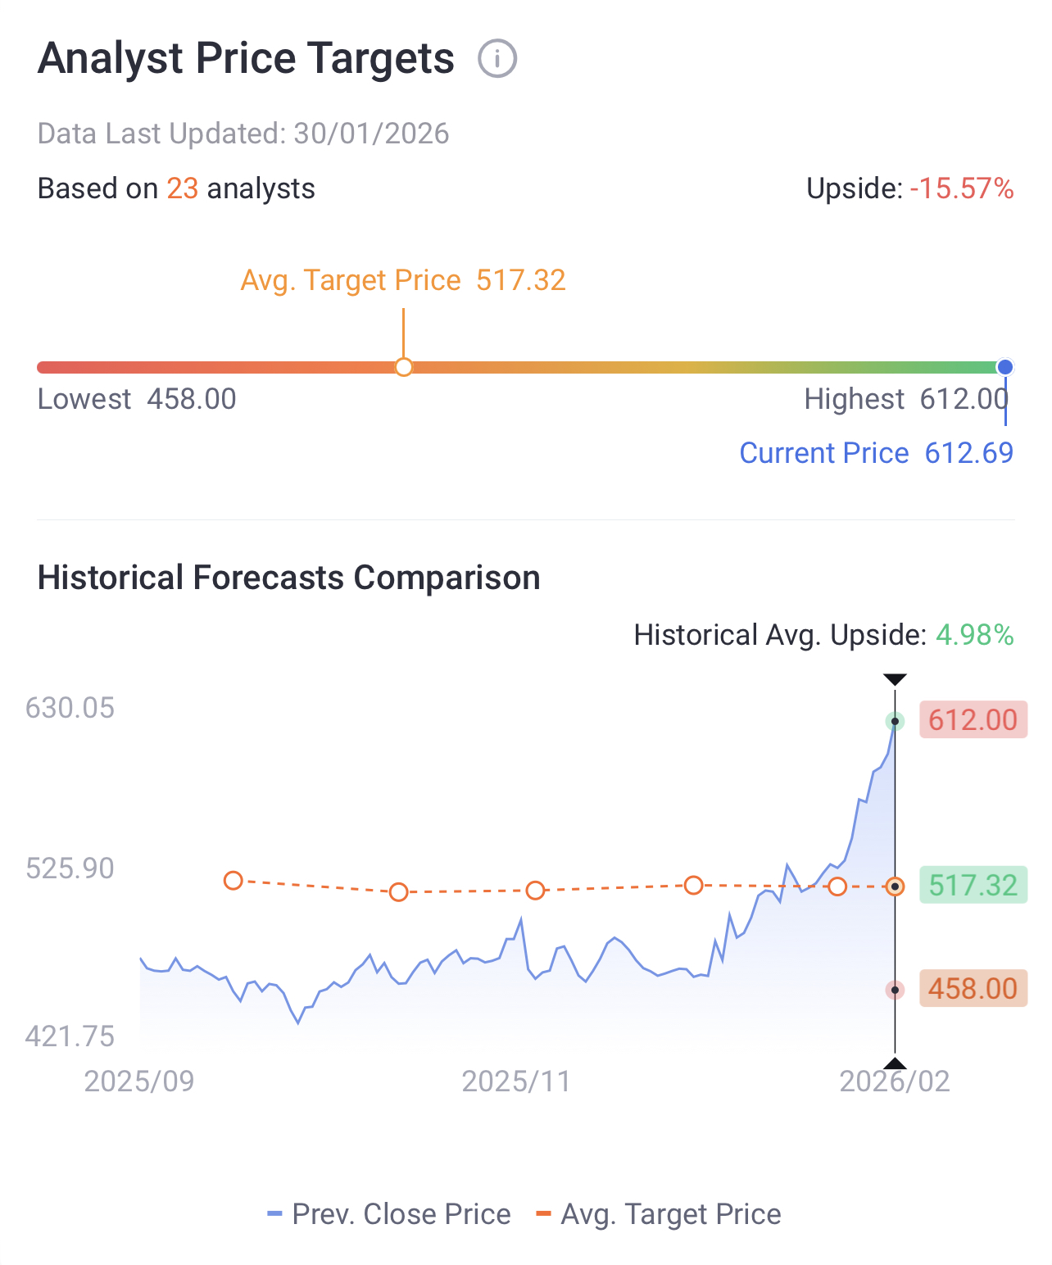Click the info icon beside Analyst Price Targets

(497, 59)
